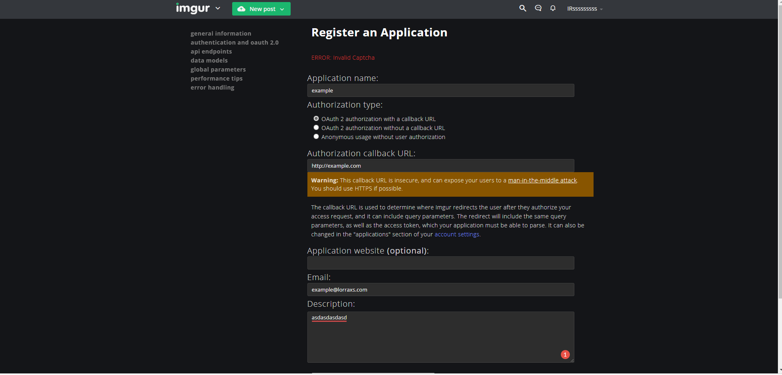
Task: Focus the Authorization callback URL field
Action: tap(441, 166)
